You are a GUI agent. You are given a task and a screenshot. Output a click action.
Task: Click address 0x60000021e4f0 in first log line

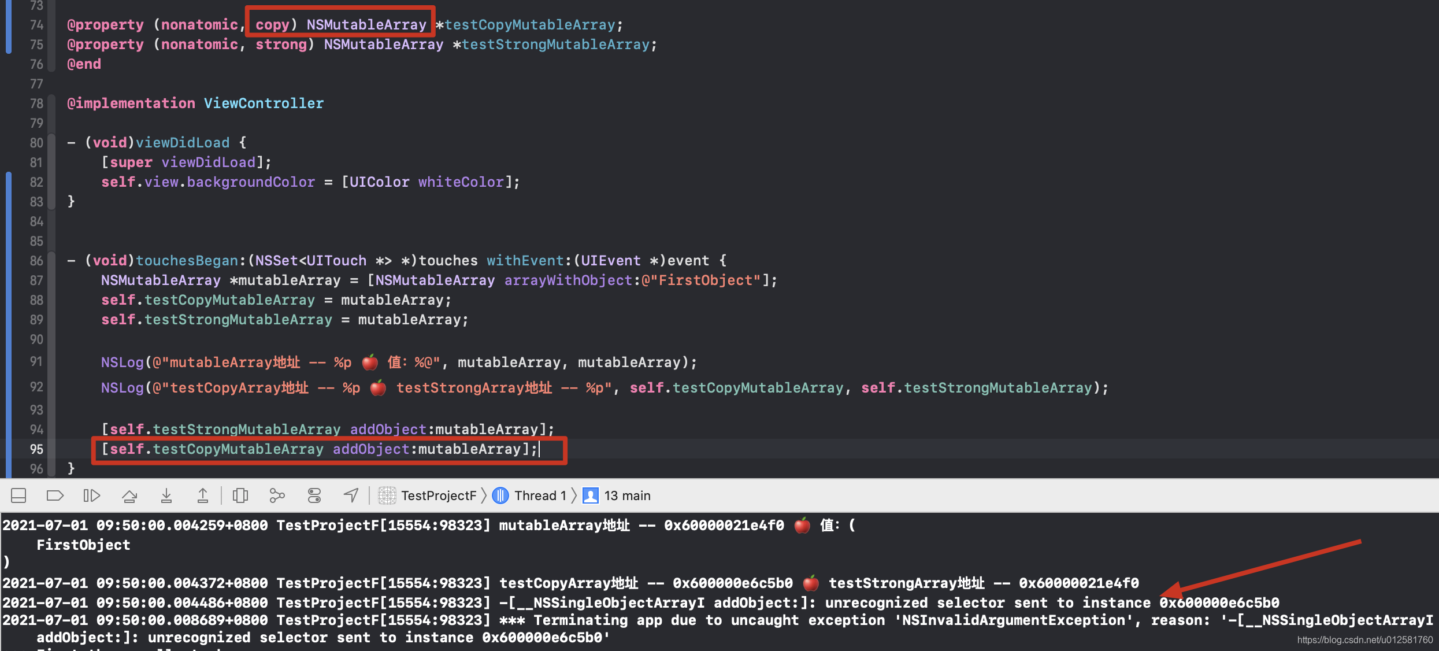point(724,526)
